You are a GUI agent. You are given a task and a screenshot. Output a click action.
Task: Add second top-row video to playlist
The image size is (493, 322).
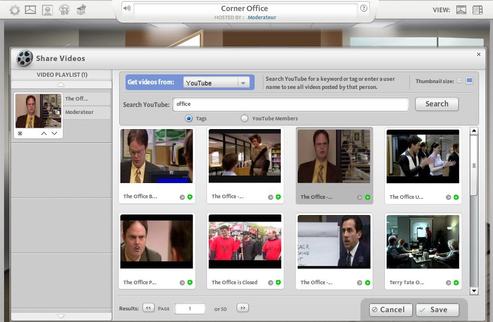coord(278,197)
